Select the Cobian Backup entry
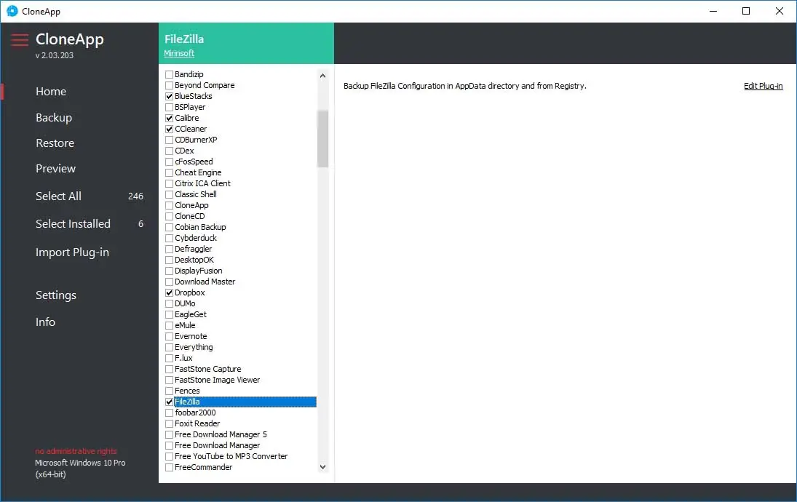This screenshot has height=502, width=797. [200, 227]
